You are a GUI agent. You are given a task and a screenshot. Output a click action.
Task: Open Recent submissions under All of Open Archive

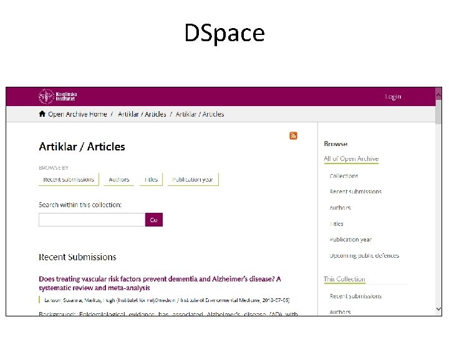click(355, 192)
